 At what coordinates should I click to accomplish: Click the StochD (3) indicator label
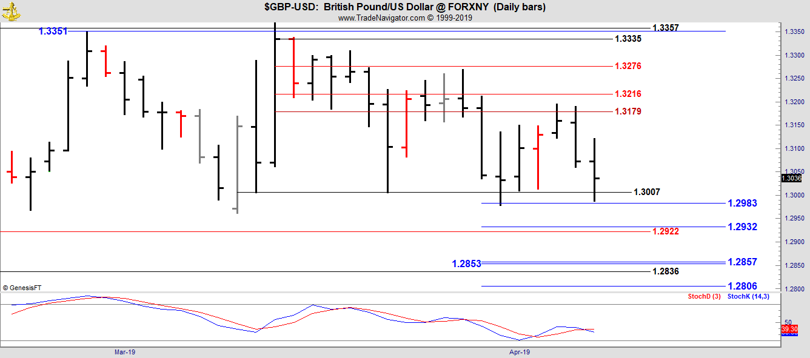point(704,296)
